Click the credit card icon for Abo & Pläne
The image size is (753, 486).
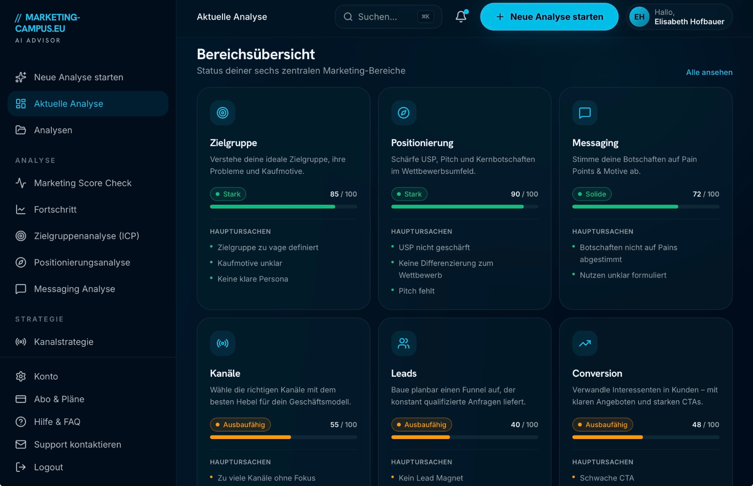21,399
